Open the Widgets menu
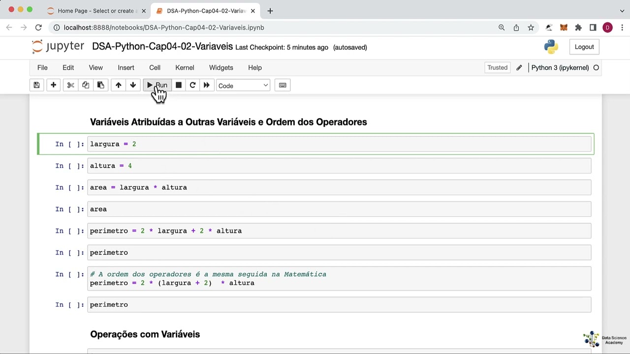 pyautogui.click(x=221, y=68)
